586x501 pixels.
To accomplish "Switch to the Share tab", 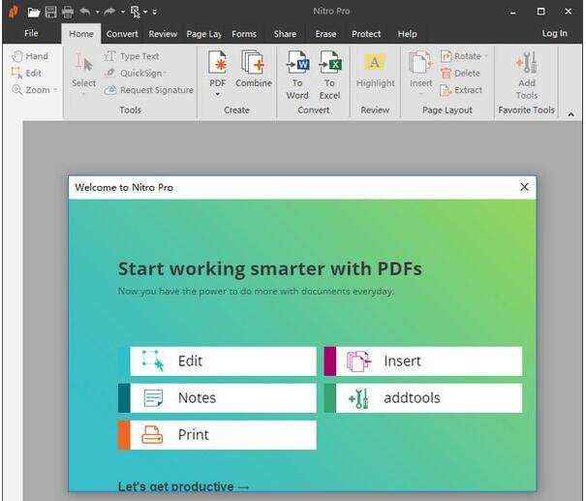I will [x=285, y=34].
